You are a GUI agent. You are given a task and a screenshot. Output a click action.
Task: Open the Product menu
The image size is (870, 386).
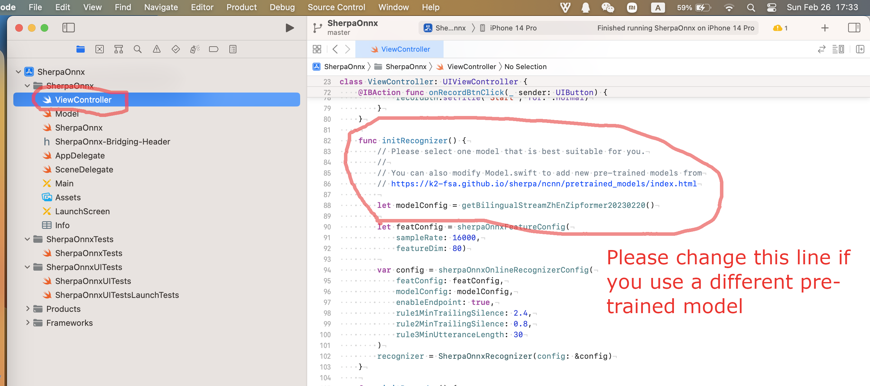click(x=241, y=7)
